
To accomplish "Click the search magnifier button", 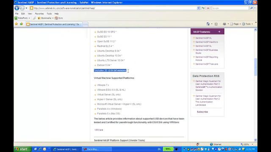I will [x=252, y=8].
